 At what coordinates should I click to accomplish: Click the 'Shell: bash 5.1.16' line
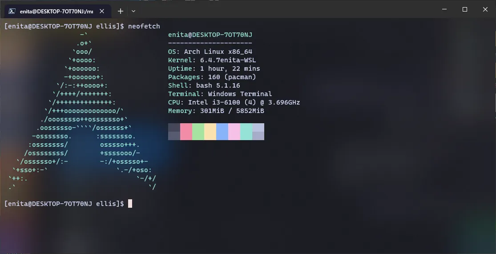point(204,85)
